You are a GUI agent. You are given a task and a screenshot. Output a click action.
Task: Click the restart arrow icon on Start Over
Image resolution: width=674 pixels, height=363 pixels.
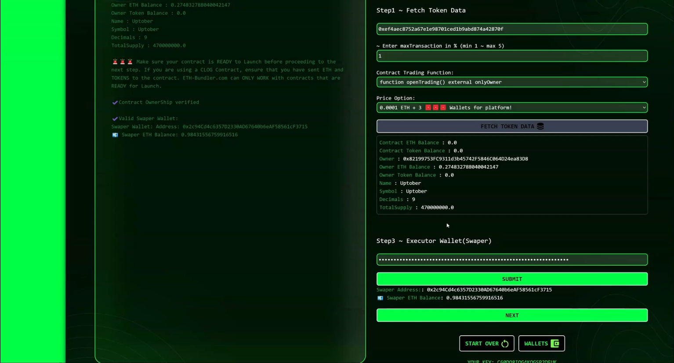point(505,344)
